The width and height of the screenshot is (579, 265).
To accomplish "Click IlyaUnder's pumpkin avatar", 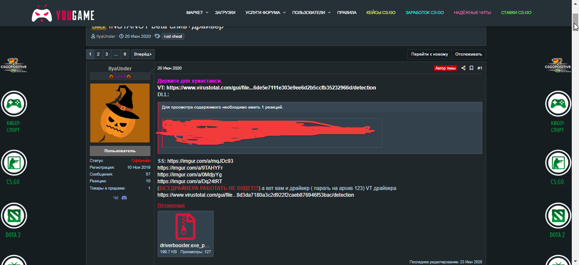I will (120, 113).
